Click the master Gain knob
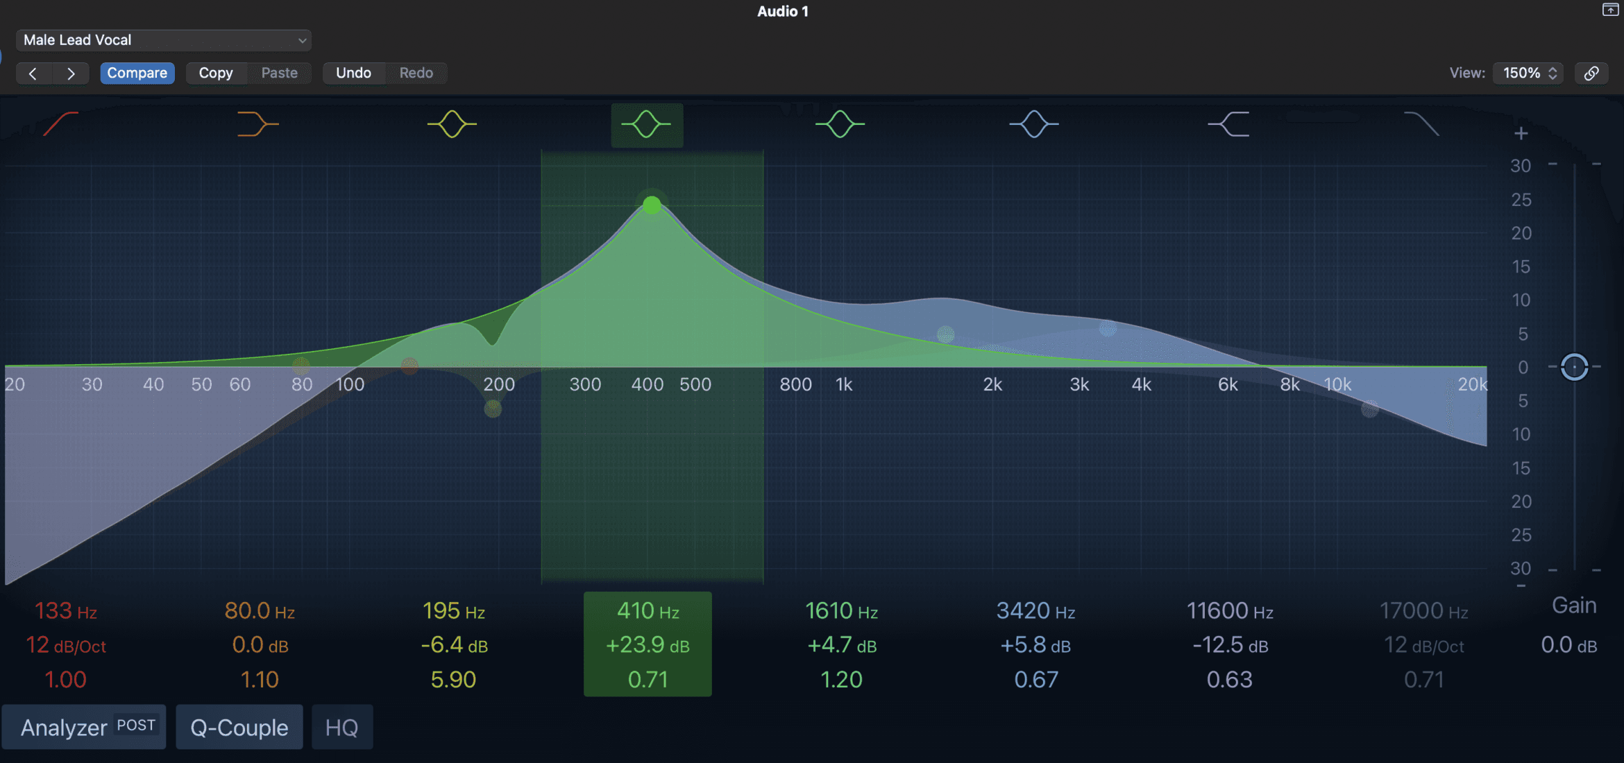 pos(1574,367)
